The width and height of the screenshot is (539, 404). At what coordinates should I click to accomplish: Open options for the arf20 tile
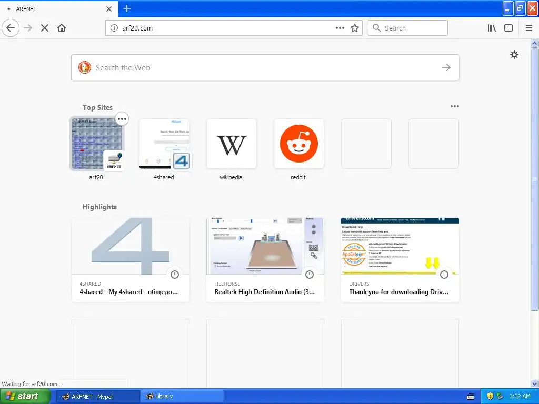[122, 119]
